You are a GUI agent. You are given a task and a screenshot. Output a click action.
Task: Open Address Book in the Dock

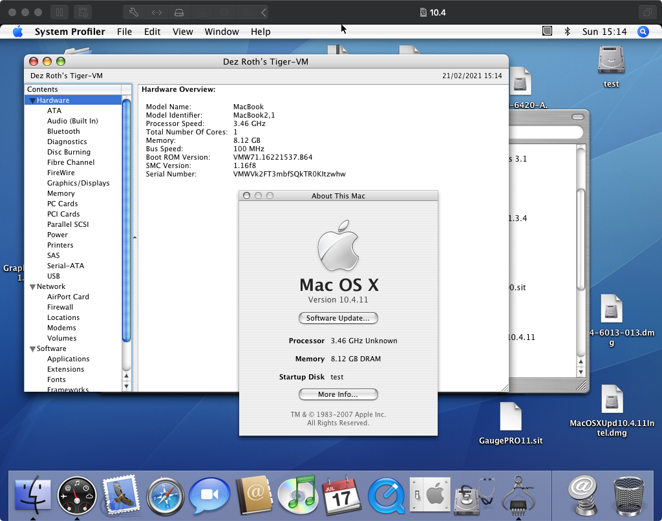click(254, 495)
